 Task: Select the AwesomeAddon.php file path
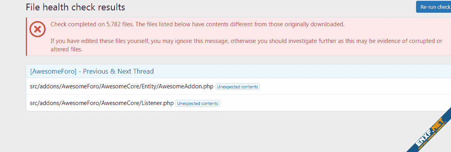pos(122,87)
